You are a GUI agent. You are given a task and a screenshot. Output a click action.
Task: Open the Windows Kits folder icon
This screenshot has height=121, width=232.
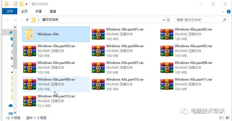point(29,34)
